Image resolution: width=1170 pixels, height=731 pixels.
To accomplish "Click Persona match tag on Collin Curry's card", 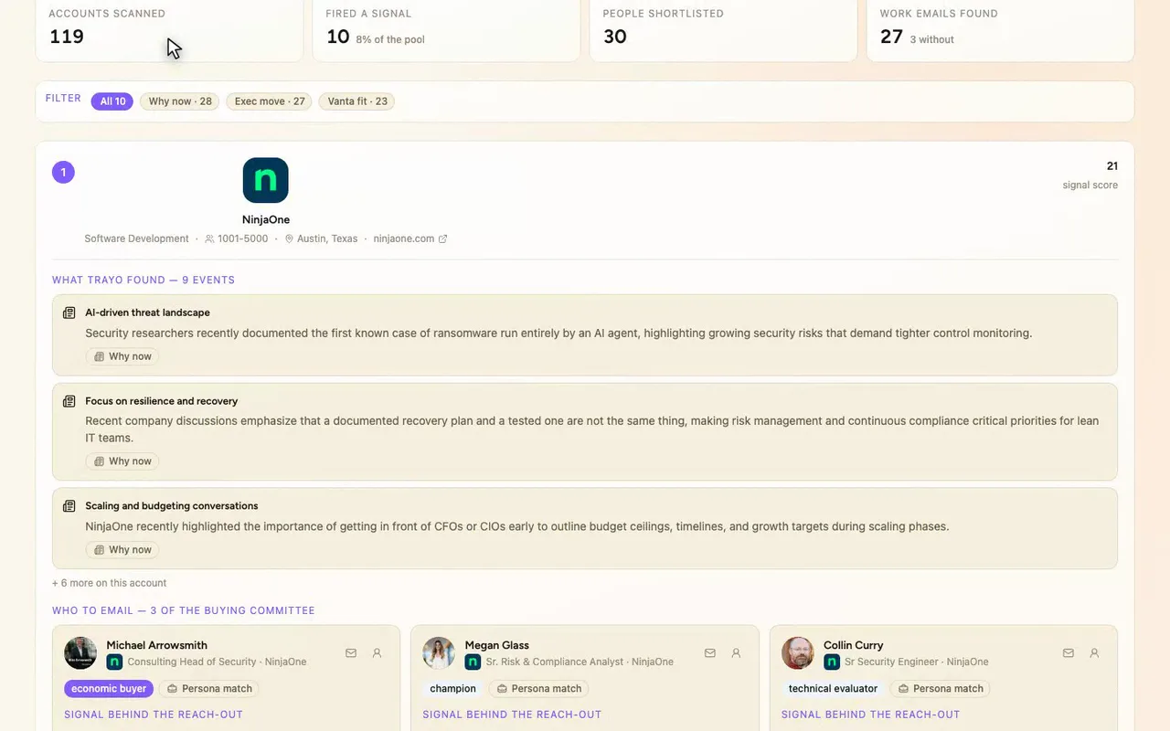I will pyautogui.click(x=941, y=689).
